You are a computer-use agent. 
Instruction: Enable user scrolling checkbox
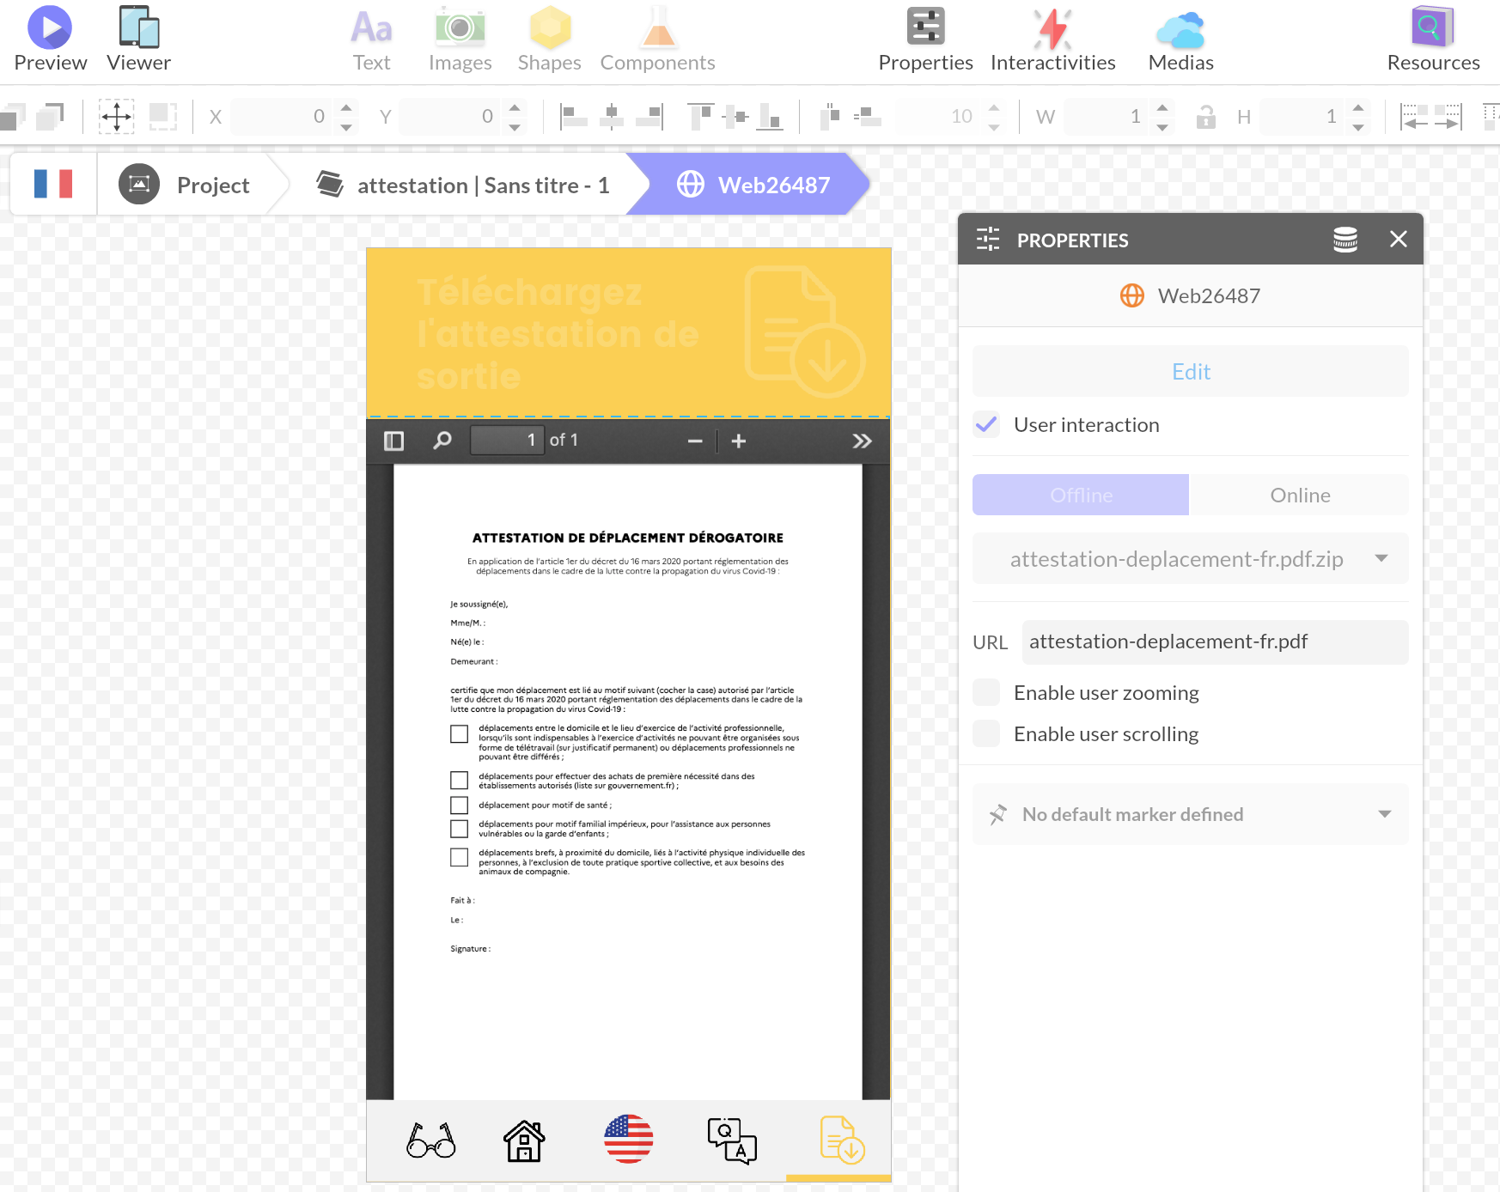coord(986,733)
